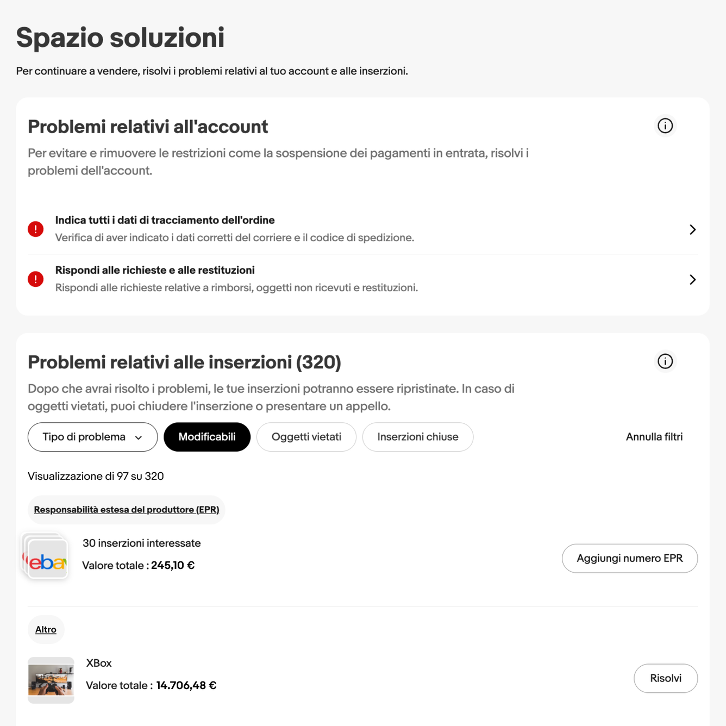Click the stacked eBay logo listings thumbnail

coord(45,556)
